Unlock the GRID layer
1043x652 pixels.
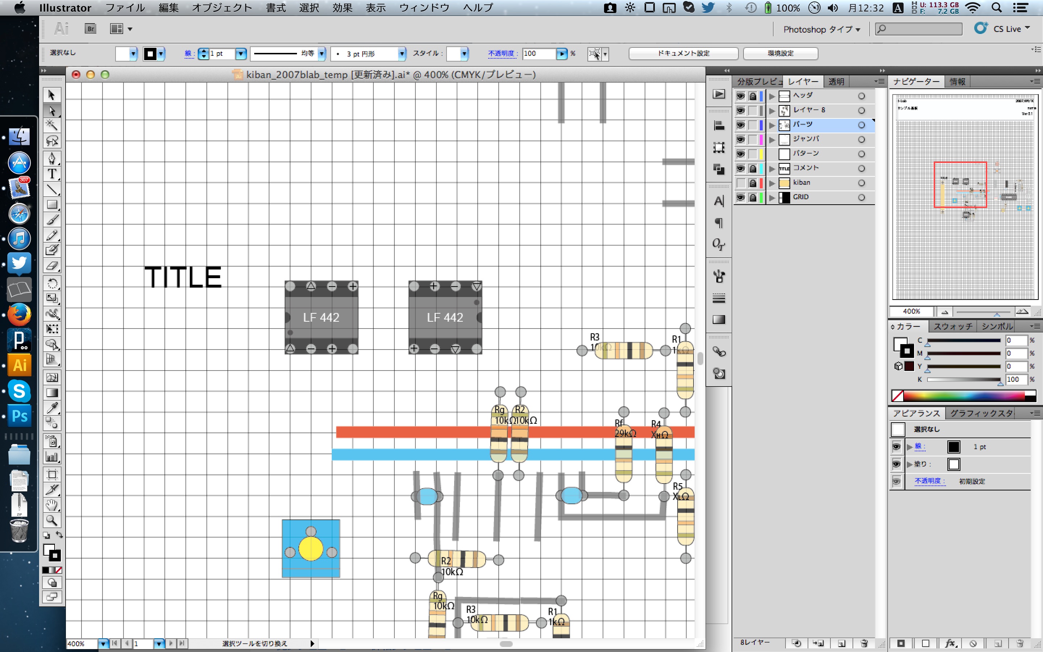(x=753, y=197)
